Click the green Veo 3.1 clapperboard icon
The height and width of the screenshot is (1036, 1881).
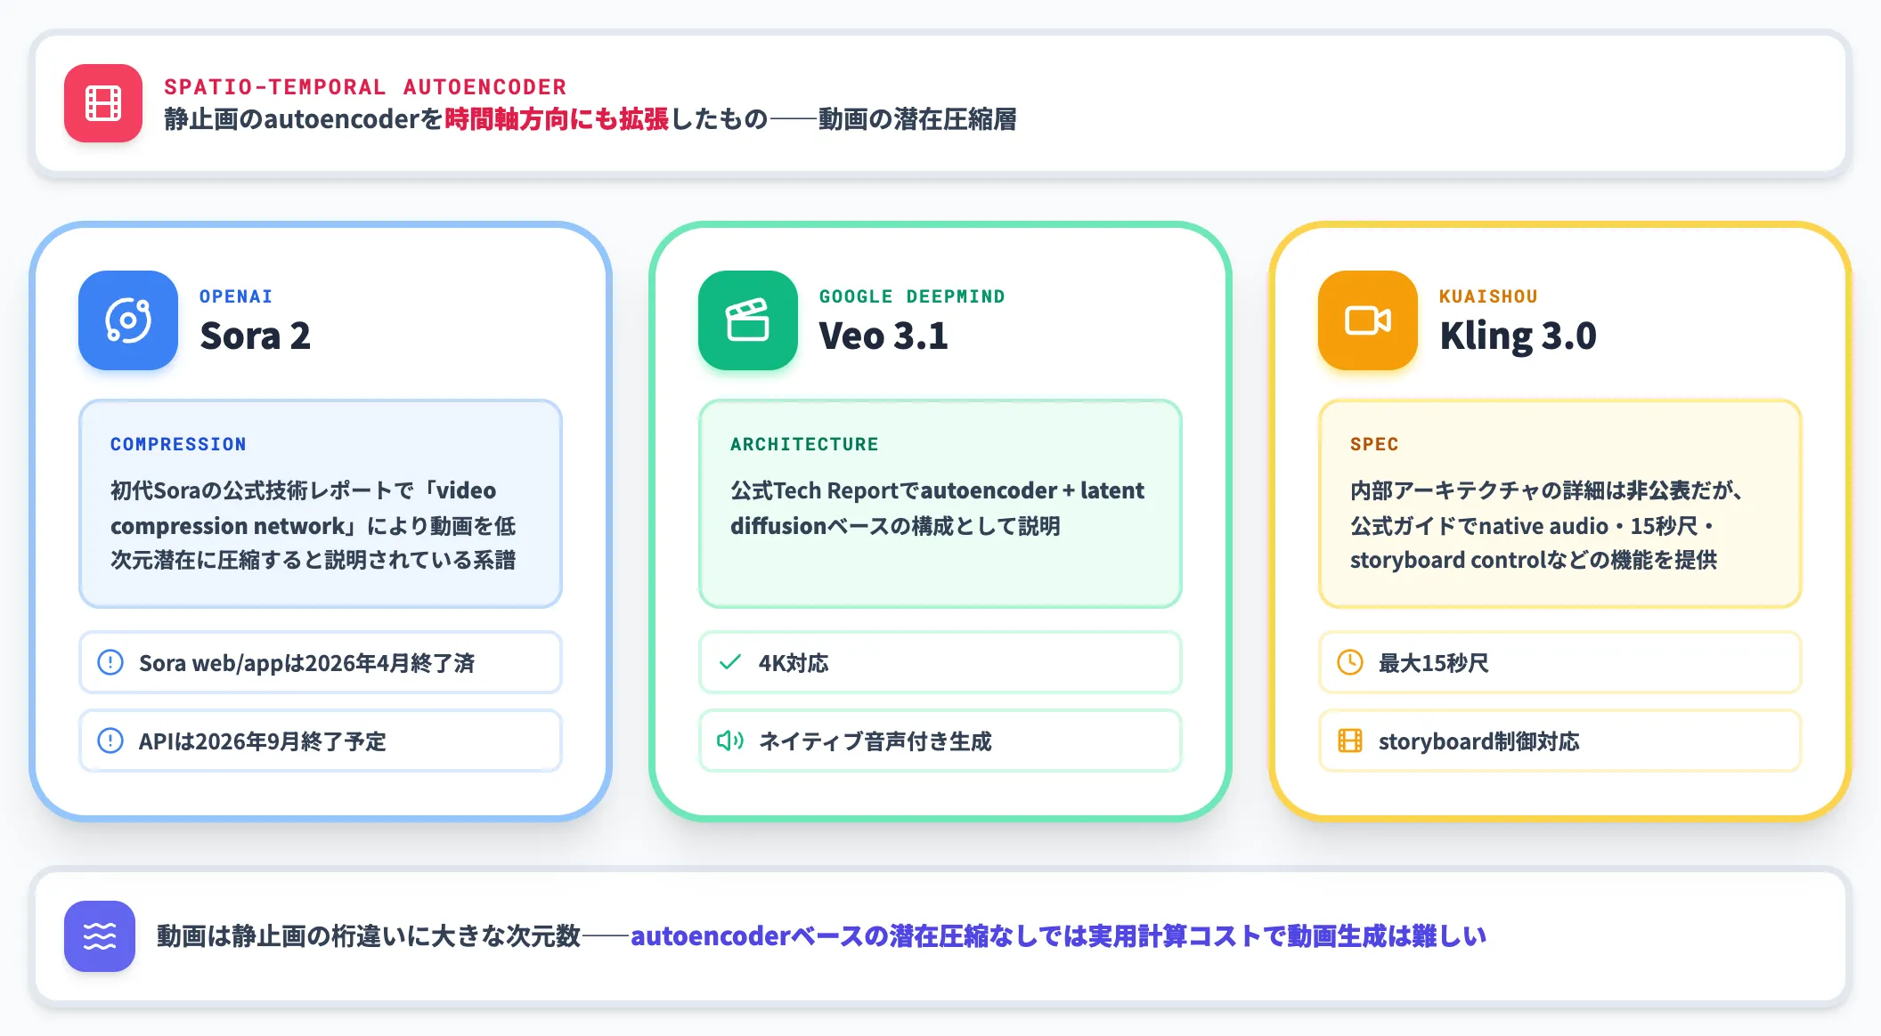(748, 320)
